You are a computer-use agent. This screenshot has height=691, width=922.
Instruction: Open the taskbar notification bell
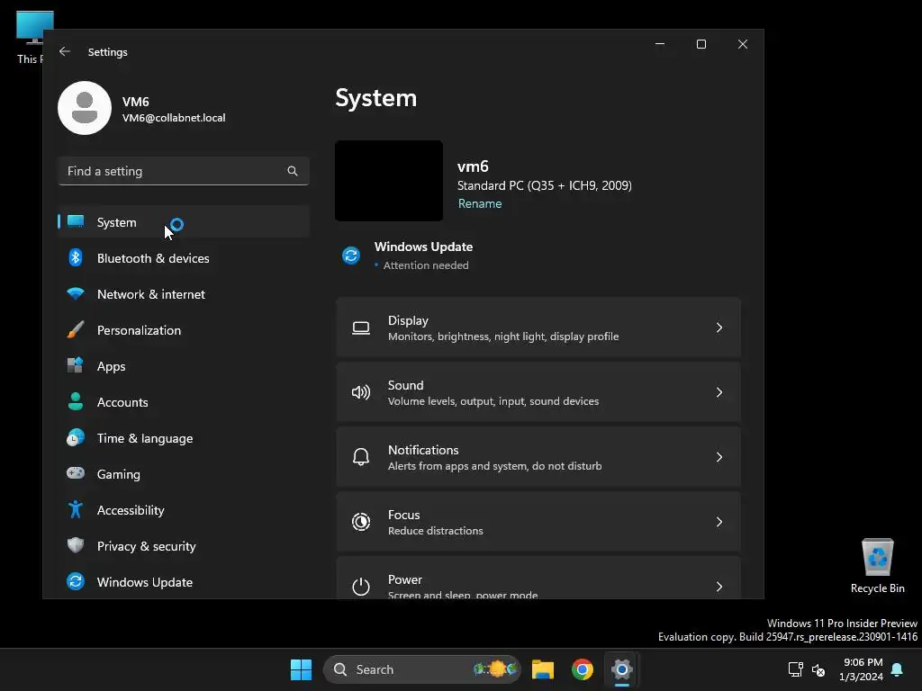point(898,669)
